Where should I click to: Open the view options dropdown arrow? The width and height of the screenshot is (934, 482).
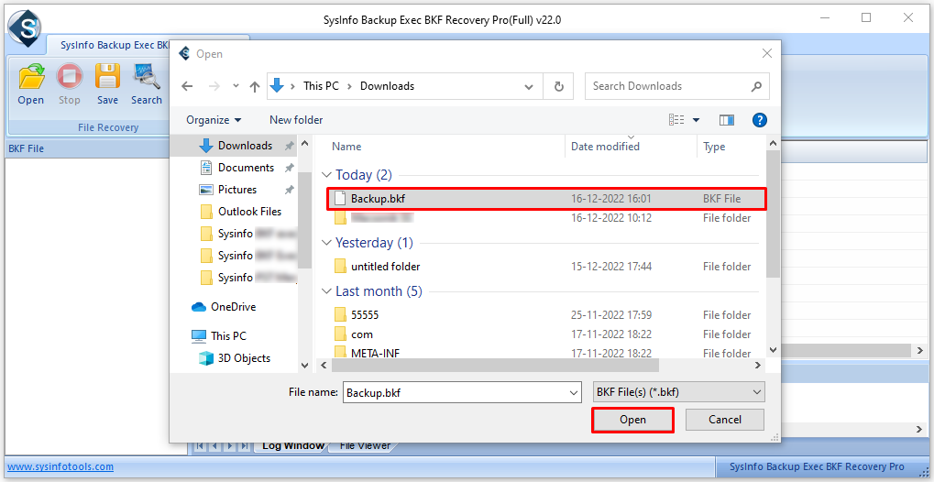pos(696,120)
